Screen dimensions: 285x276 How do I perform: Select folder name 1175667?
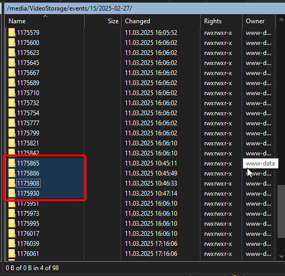click(28, 73)
